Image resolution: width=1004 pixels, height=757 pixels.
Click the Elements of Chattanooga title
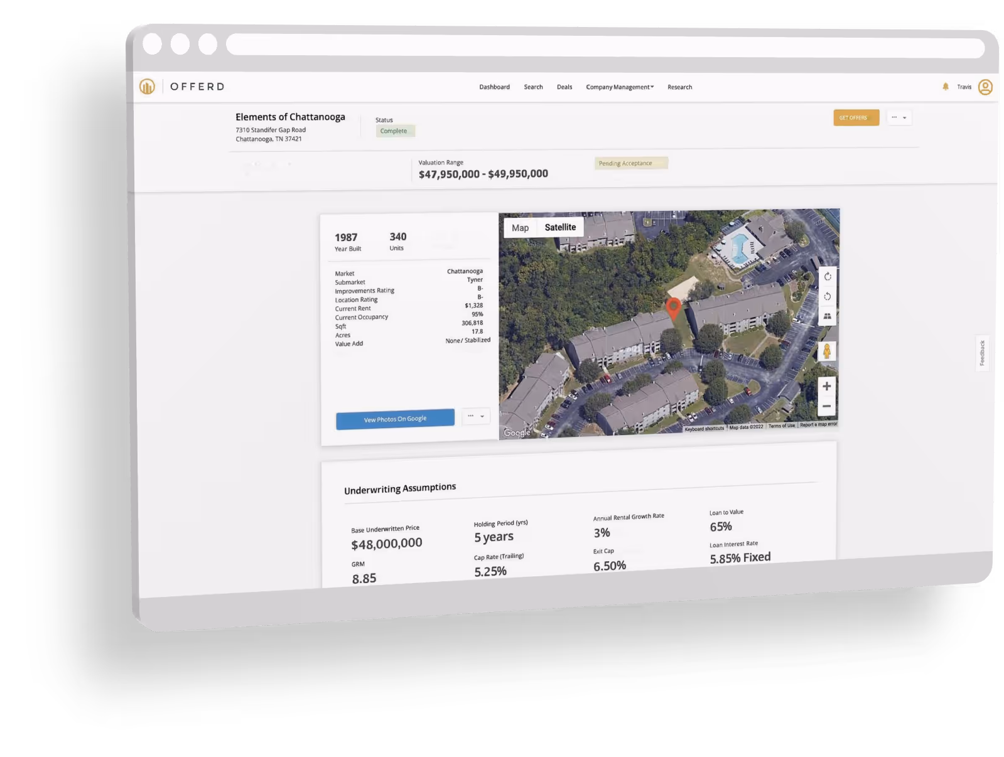click(290, 117)
